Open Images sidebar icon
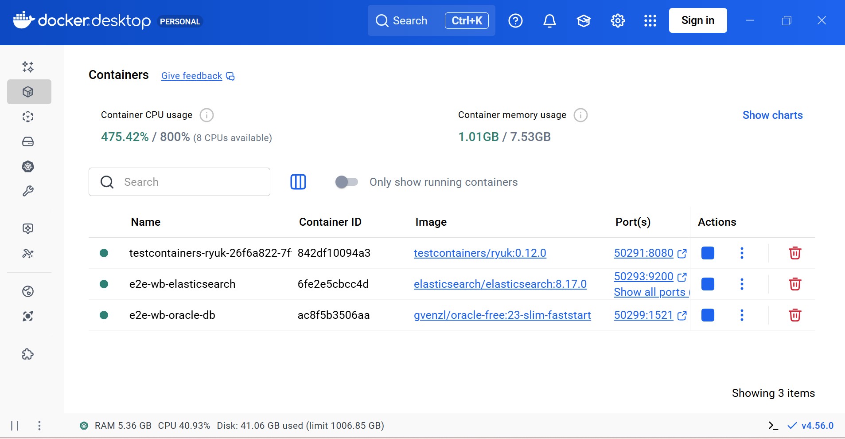This screenshot has width=845, height=439. pyautogui.click(x=28, y=117)
